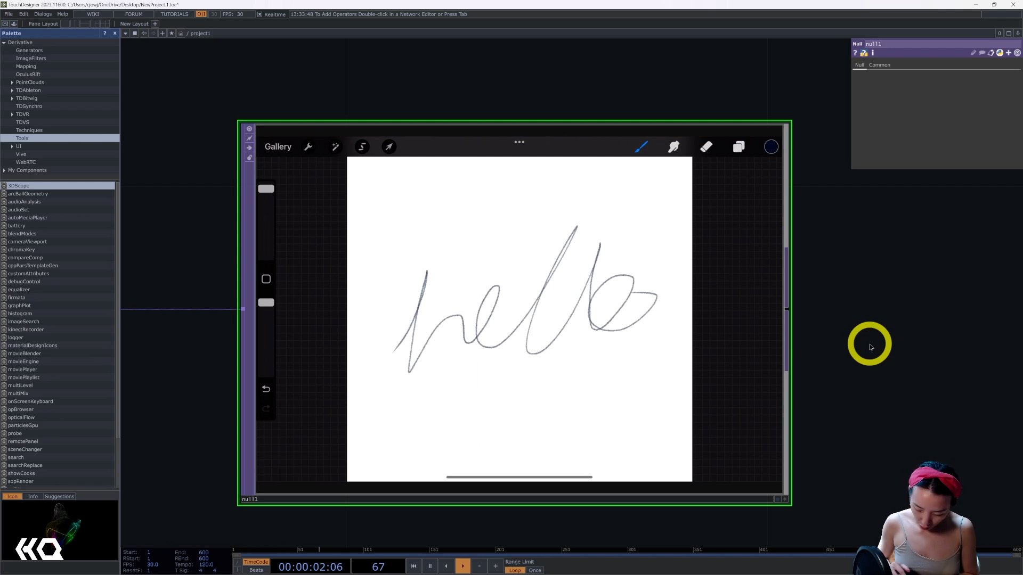Open the layers panel icon
1023x575 pixels.
tap(738, 147)
